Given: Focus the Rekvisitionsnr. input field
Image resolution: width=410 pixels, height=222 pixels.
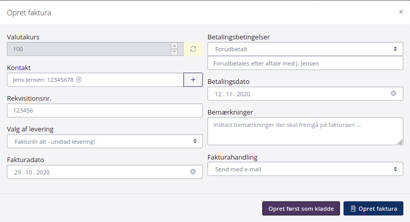Looking at the screenshot, I should 105,110.
